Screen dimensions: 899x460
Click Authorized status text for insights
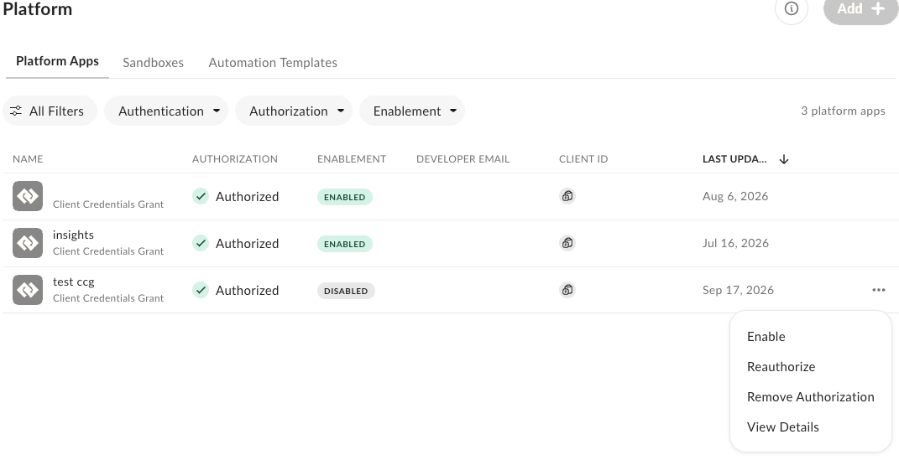pos(247,244)
